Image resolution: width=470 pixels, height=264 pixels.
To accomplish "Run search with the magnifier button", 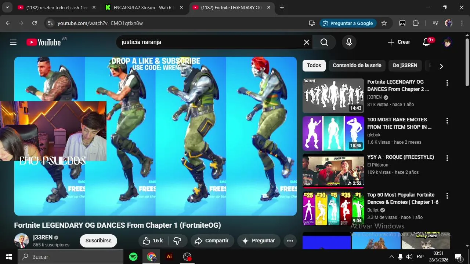I will (x=324, y=42).
